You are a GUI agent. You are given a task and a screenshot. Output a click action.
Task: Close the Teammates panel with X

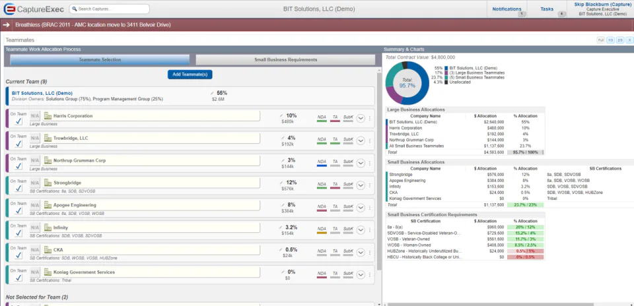[x=629, y=40]
